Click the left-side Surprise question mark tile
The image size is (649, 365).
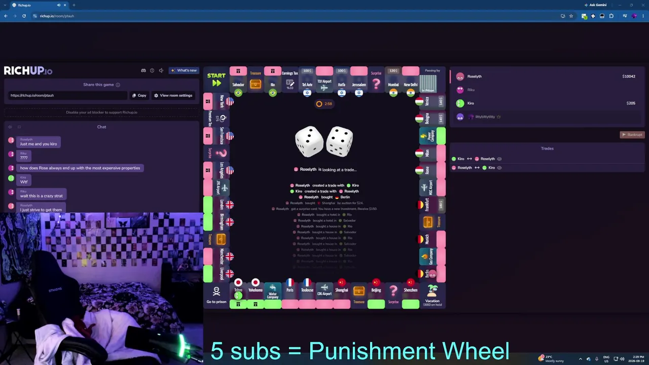(217, 153)
